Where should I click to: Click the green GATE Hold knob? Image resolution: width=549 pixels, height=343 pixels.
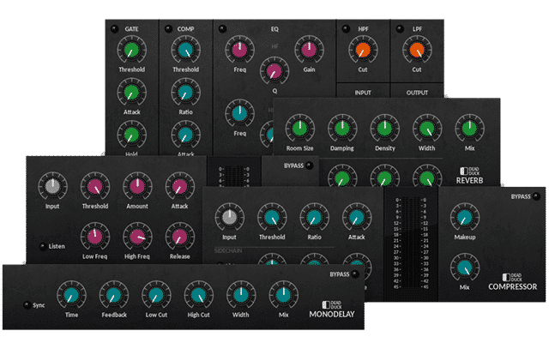131,135
